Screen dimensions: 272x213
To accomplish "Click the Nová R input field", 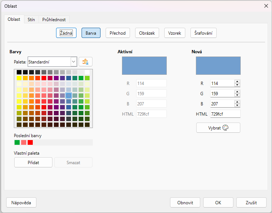I will pyautogui.click(x=222, y=84).
